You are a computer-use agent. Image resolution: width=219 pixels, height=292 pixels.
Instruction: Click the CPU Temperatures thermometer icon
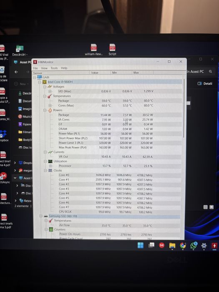click(x=50, y=96)
